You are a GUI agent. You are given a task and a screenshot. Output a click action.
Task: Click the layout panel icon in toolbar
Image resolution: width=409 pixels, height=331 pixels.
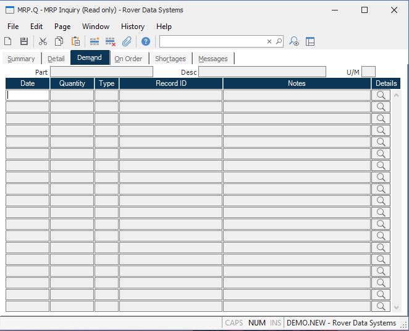point(310,41)
